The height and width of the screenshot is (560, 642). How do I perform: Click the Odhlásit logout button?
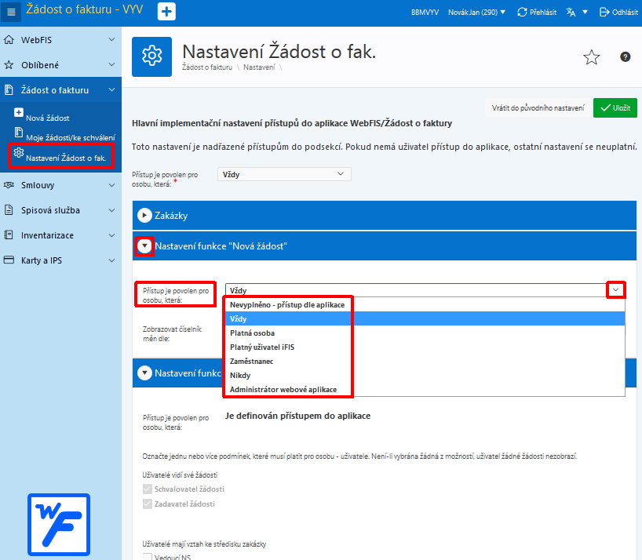[618, 13]
